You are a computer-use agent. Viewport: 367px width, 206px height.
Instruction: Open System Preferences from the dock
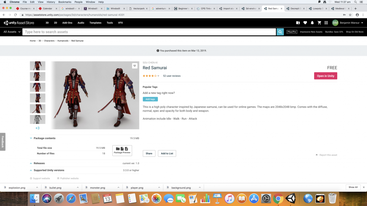[x=266, y=199]
